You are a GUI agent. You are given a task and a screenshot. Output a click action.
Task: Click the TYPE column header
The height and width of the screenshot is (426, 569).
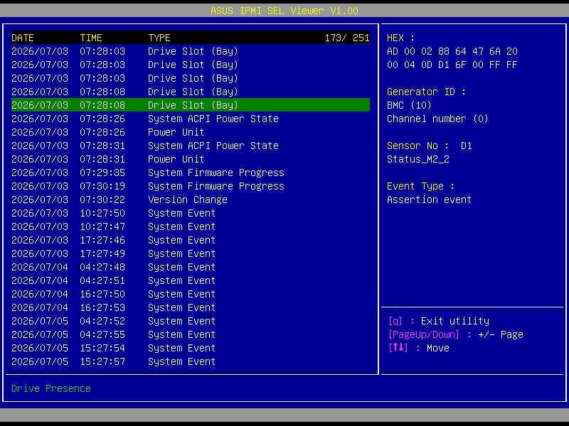pyautogui.click(x=159, y=38)
